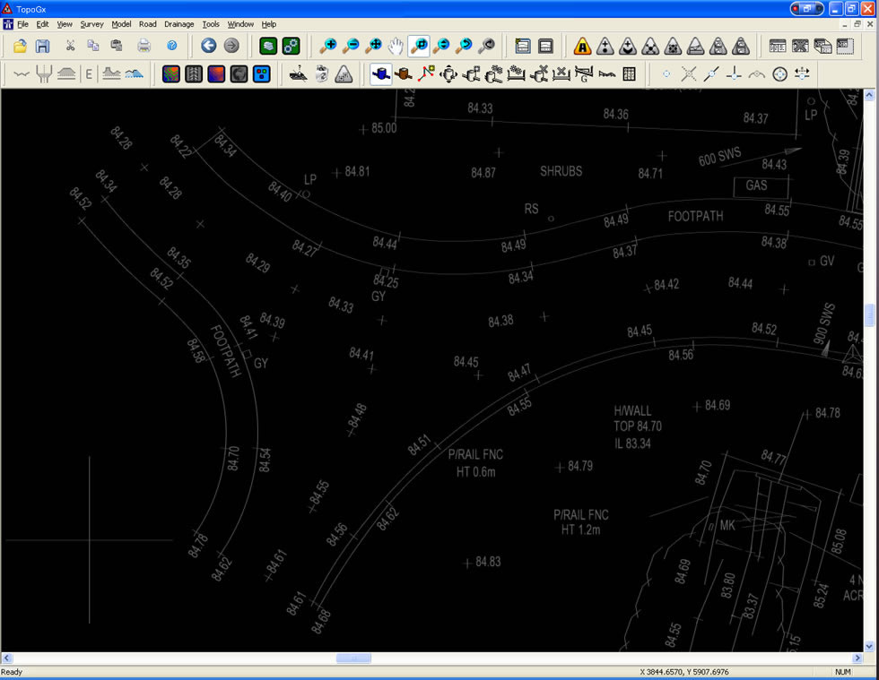879x680 pixels.
Task: Select the zoom extents magnifier with arrows
Action: tap(374, 46)
